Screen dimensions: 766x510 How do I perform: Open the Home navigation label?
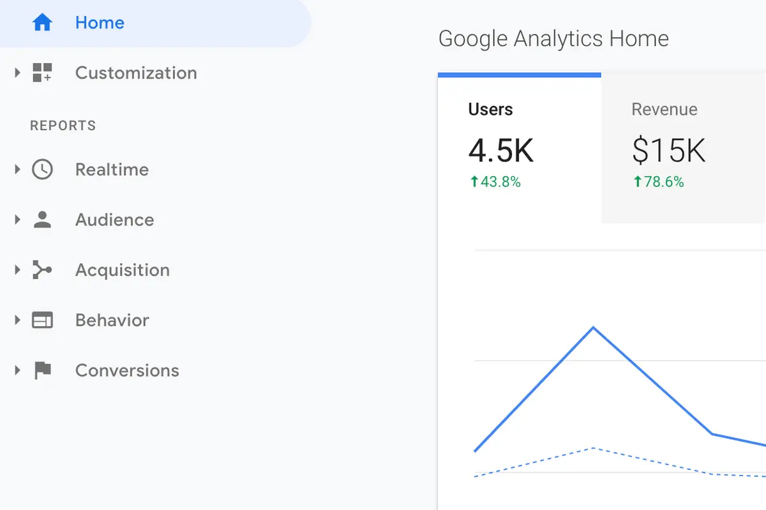coord(100,23)
